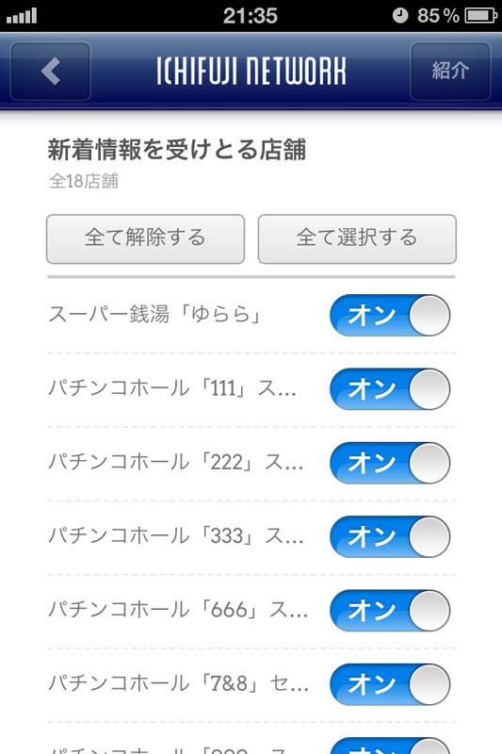Viewport: 502px width, 754px height.
Task: Select the スーパー銭湯「ゆらら」 store label
Action: (154, 315)
